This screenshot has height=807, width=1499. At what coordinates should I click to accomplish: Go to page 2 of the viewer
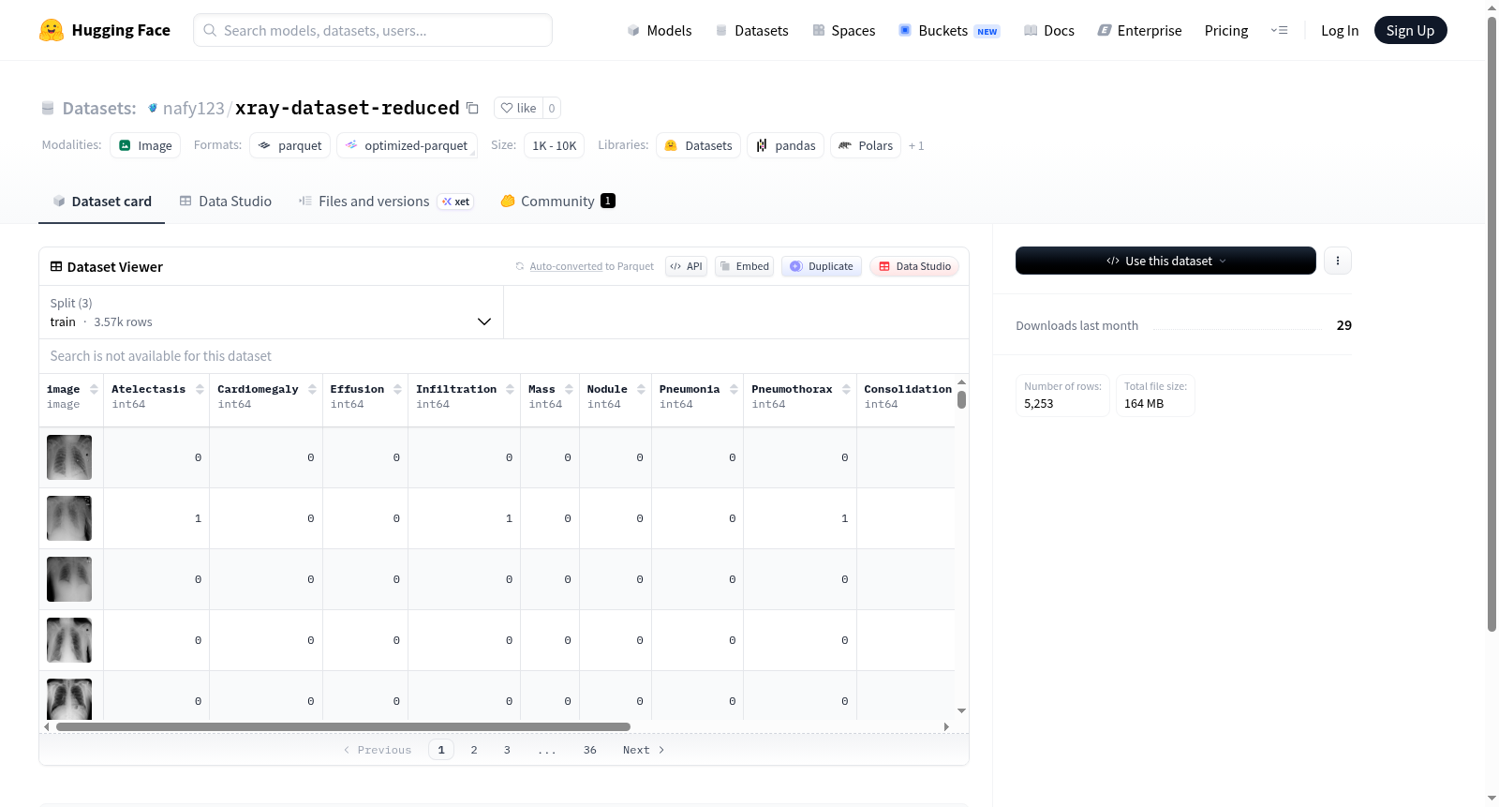(x=474, y=750)
